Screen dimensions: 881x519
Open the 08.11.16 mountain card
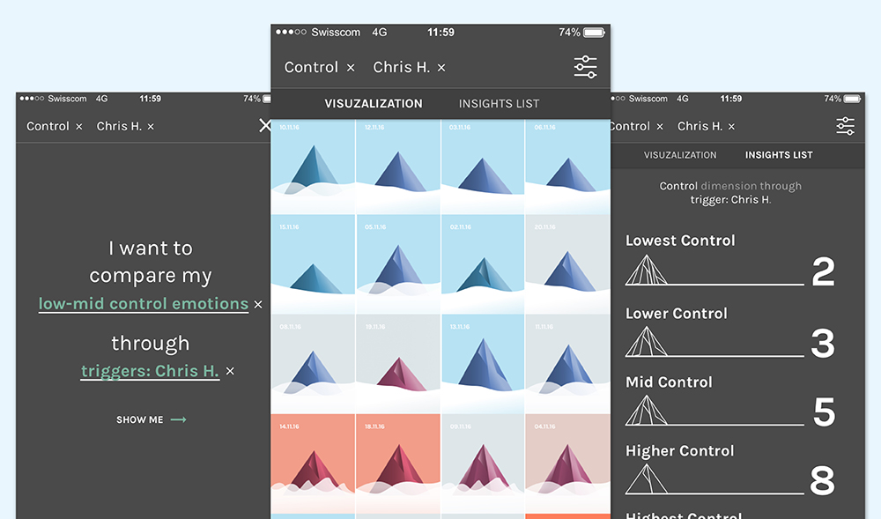(x=313, y=363)
